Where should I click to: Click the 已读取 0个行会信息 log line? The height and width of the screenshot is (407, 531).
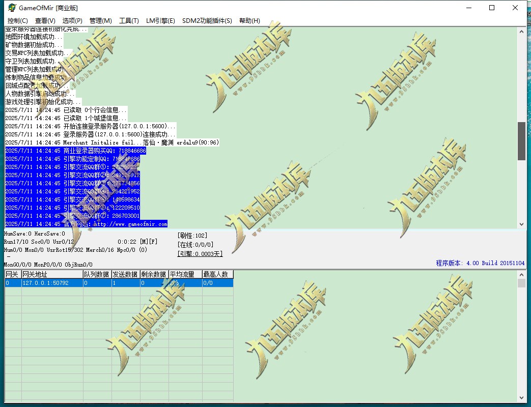[66, 110]
